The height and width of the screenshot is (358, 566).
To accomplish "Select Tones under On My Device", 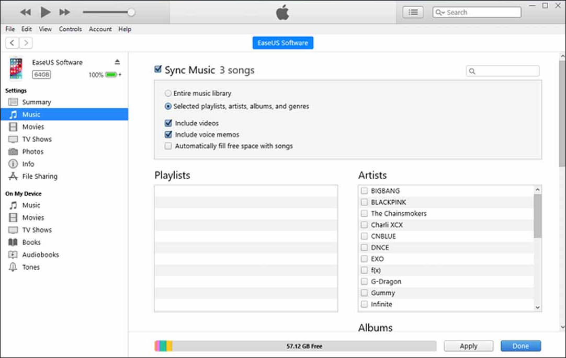I will pos(31,267).
